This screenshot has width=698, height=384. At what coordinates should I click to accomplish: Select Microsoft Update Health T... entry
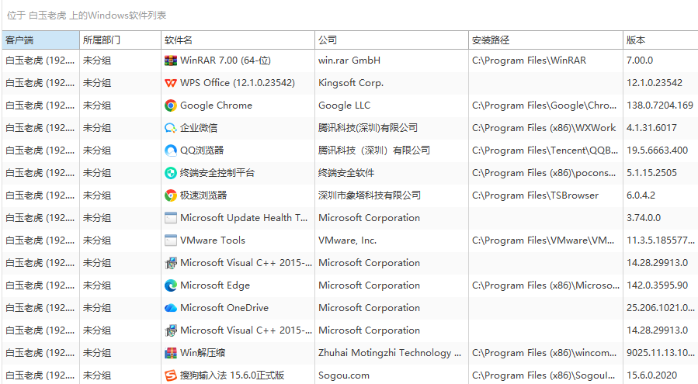244,218
